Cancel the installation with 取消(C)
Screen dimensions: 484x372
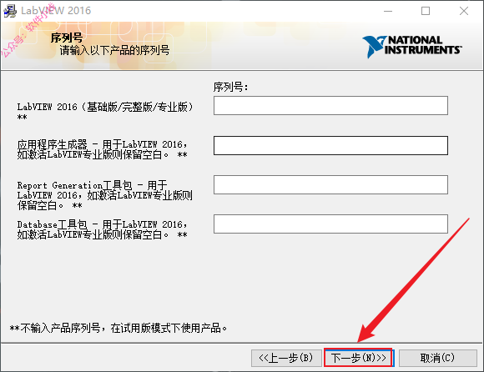coord(438,358)
